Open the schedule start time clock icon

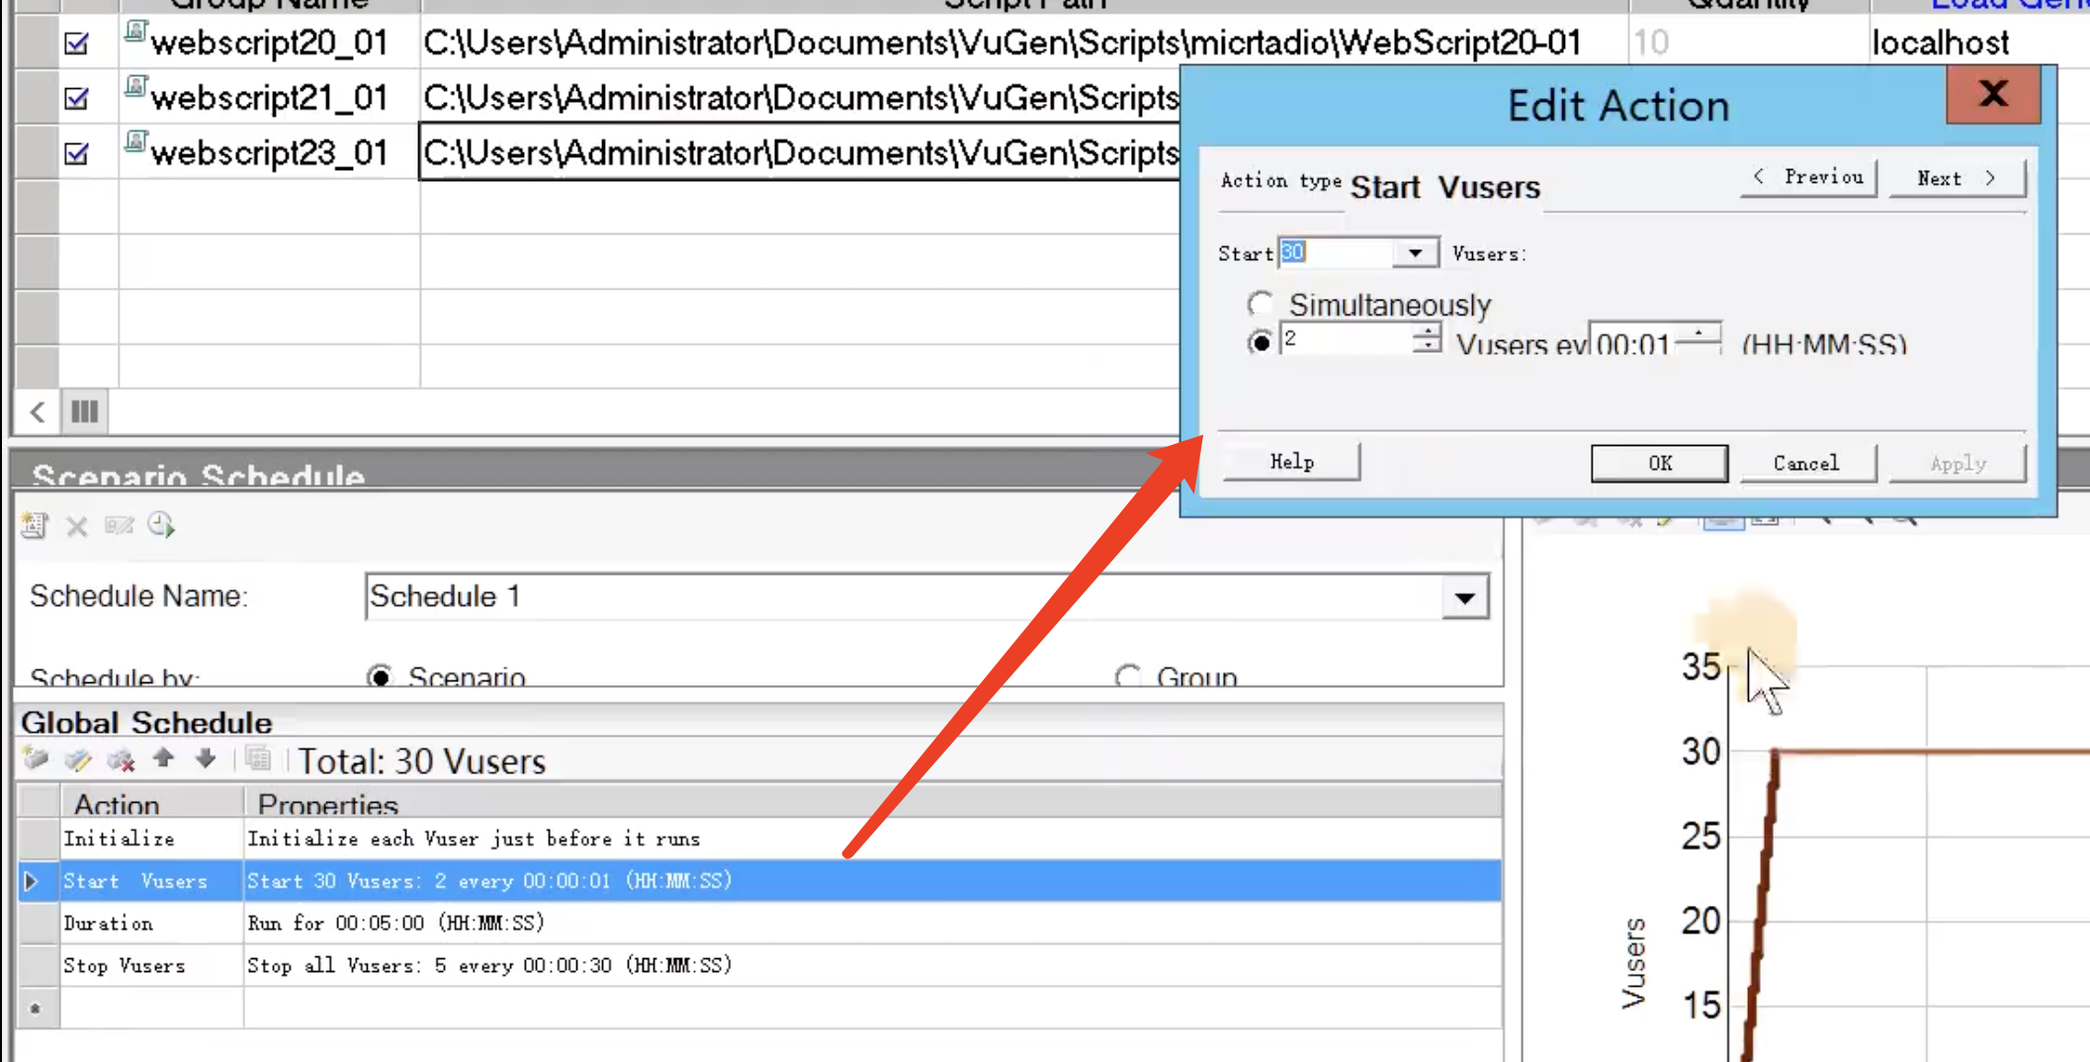pyautogui.click(x=161, y=525)
